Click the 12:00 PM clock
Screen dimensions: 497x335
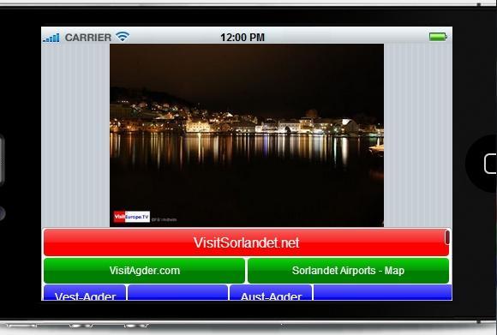pyautogui.click(x=243, y=38)
